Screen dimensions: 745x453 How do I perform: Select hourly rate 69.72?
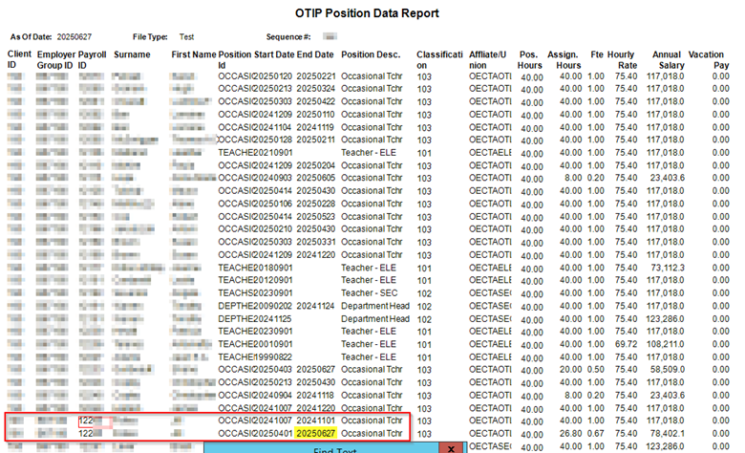pos(626,344)
